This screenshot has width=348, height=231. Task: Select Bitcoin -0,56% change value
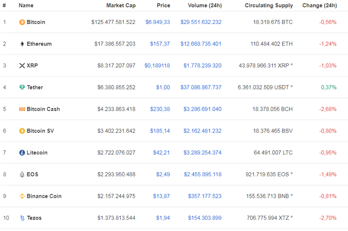(x=328, y=22)
